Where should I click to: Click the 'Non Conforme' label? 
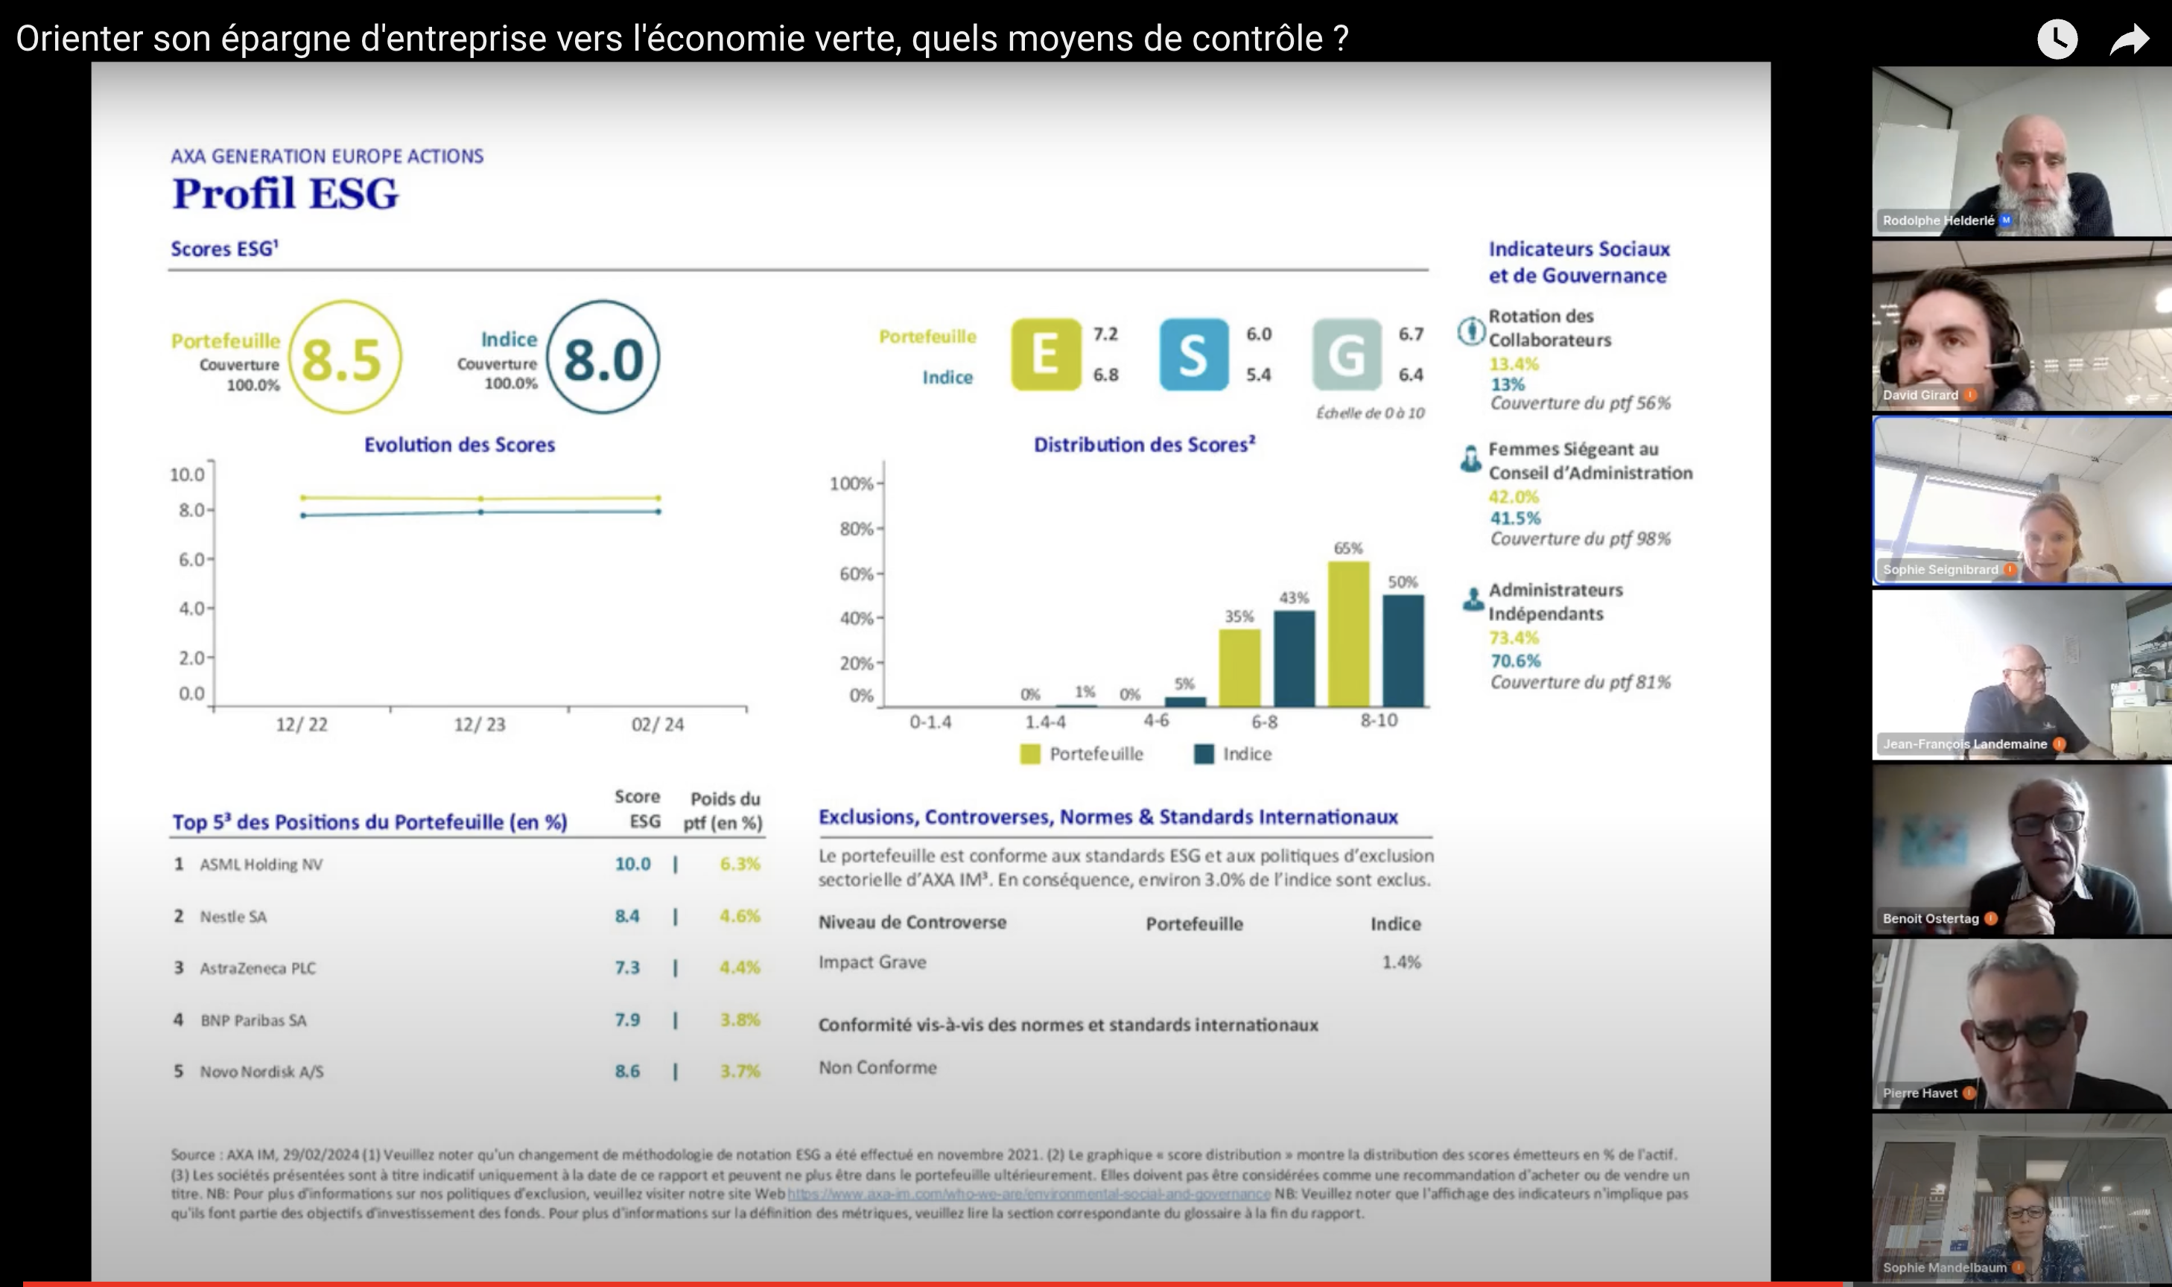pos(877,1067)
